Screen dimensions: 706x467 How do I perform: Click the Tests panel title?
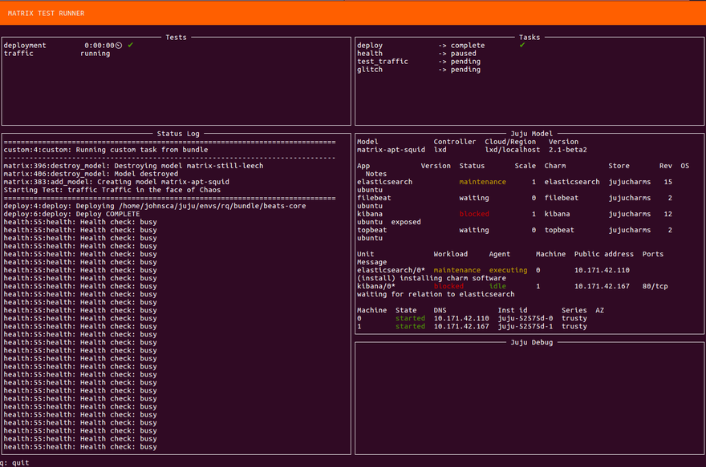pos(176,38)
